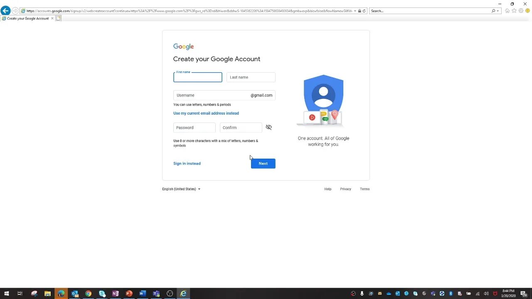Click the 8:44 PM clock in taskbar
532x299 pixels.
[x=508, y=294]
